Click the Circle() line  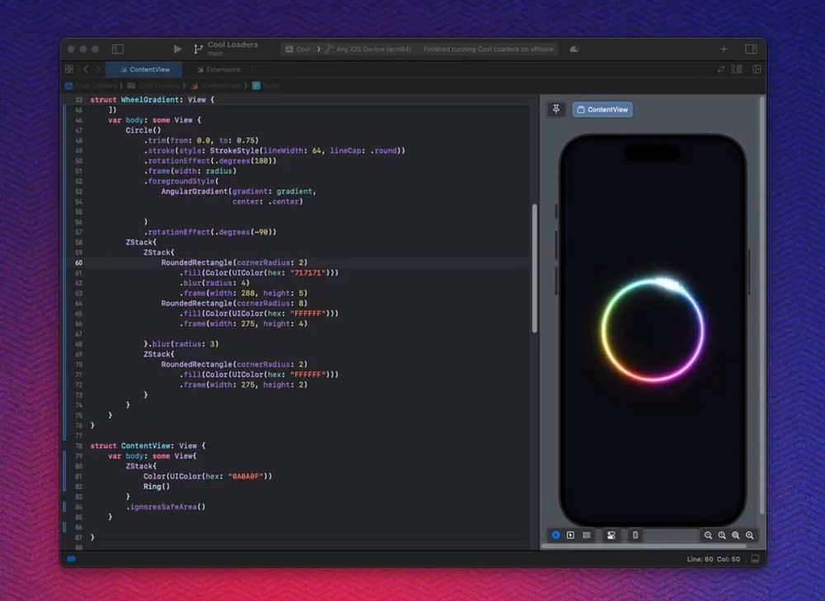[143, 130]
